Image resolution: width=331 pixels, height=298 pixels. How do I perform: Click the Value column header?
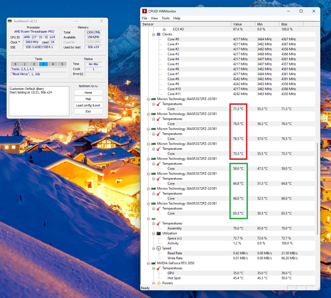tap(243, 24)
